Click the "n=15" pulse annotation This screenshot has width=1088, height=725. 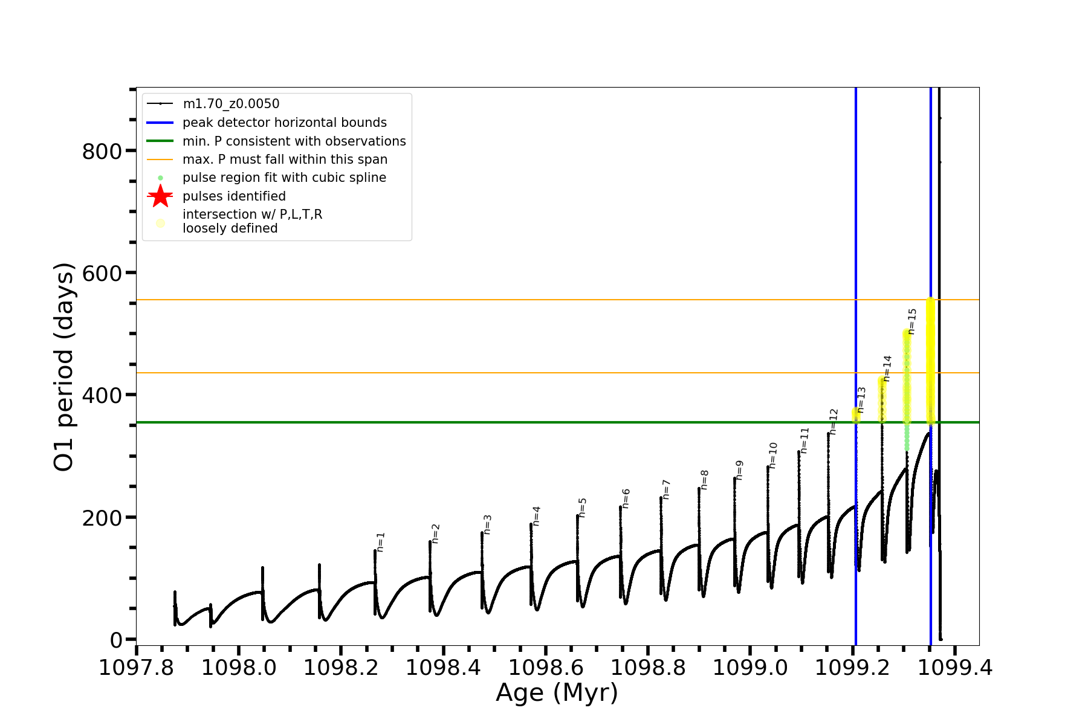912,321
